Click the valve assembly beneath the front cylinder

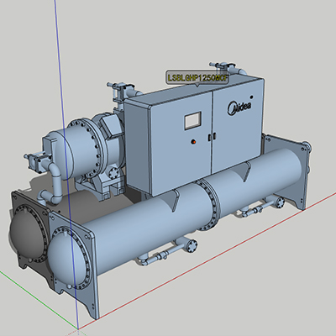[169, 250]
